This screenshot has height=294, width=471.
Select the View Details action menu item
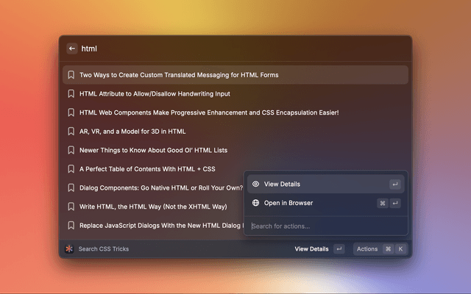coord(324,184)
